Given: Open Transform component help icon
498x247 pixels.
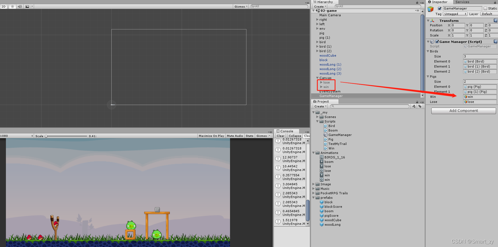Looking at the screenshot, I should (x=495, y=20).
